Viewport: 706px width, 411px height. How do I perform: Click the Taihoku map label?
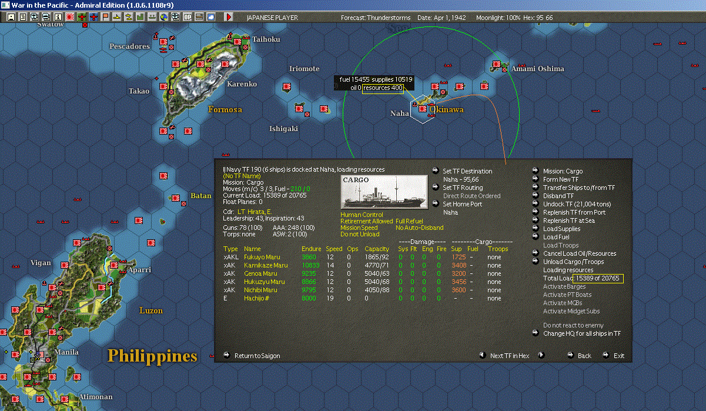click(x=266, y=39)
